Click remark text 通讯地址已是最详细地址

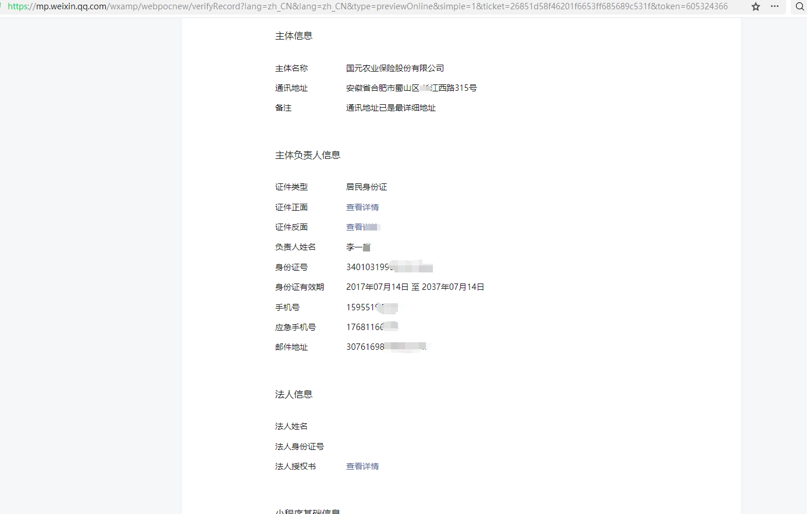(391, 108)
